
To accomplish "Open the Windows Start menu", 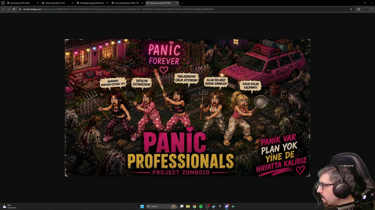I will coord(142,206).
